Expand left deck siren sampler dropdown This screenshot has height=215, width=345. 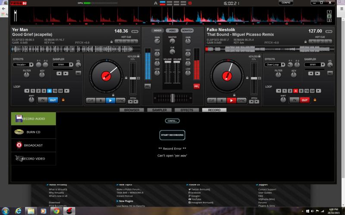pyautogui.click(x=71, y=64)
